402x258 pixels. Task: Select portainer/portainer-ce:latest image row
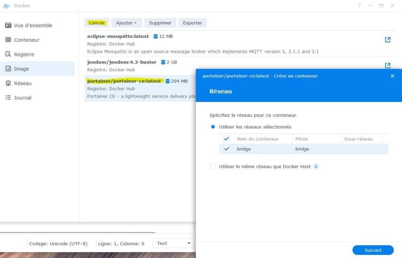click(x=140, y=88)
